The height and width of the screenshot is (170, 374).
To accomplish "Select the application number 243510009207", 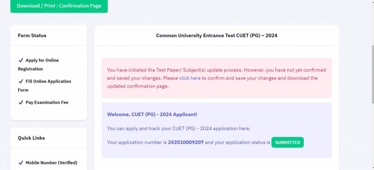I will [x=186, y=142].
